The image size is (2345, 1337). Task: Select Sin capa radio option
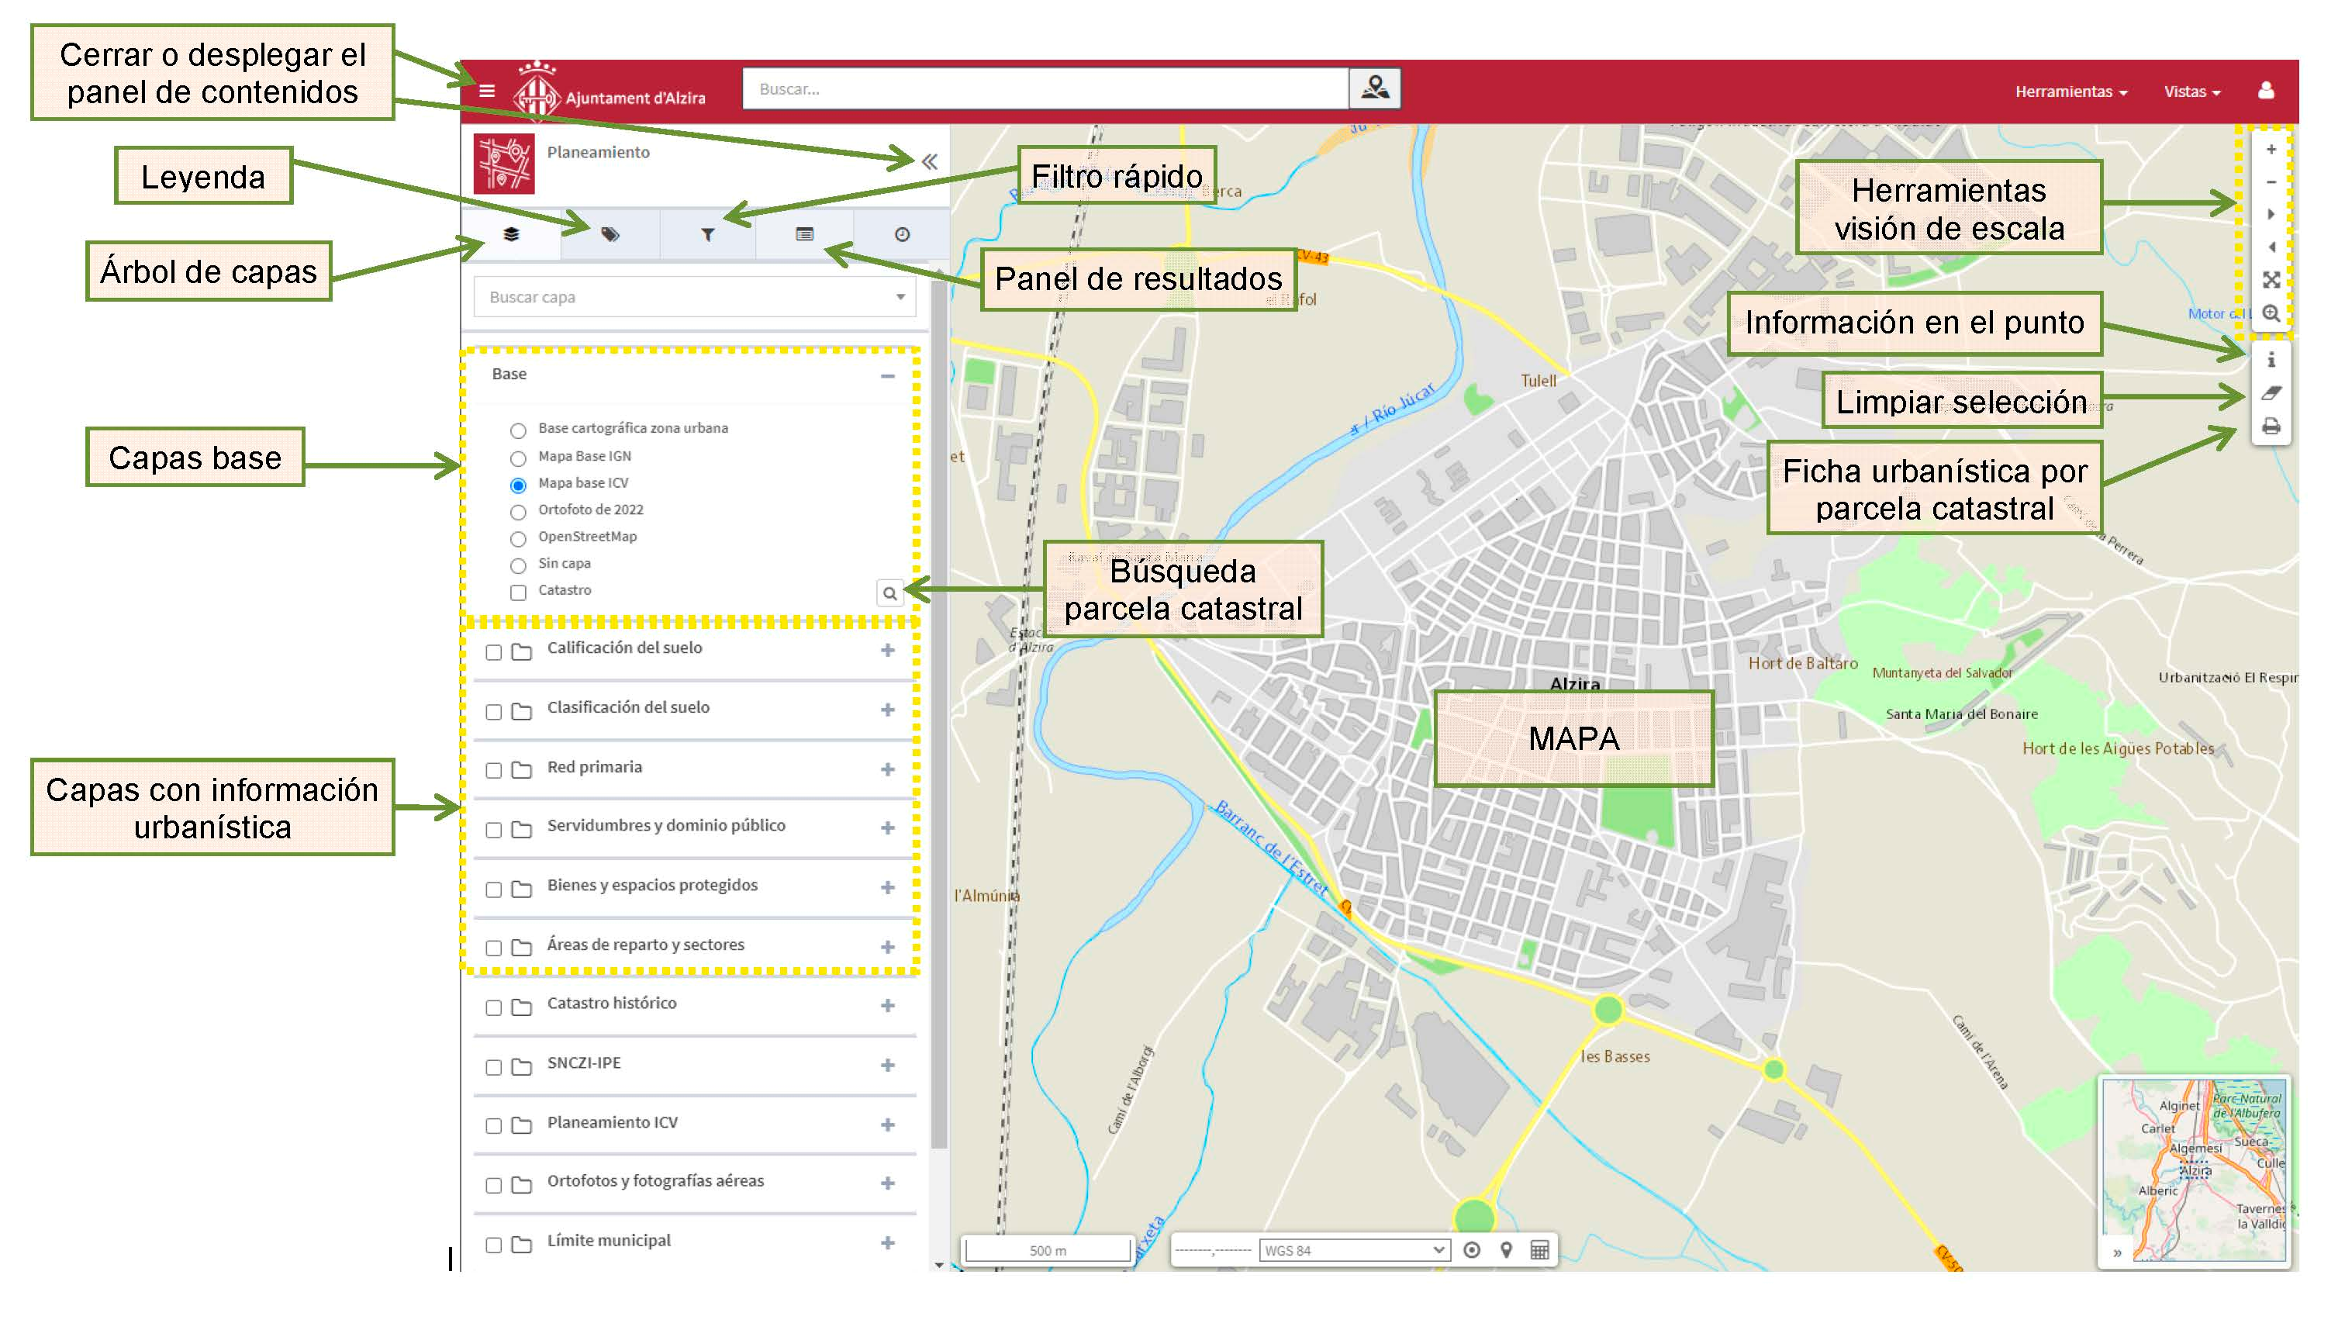(518, 565)
